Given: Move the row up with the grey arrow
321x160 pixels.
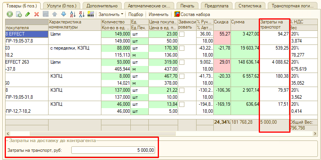Looking at the screenshot, I should tap(54, 14).
